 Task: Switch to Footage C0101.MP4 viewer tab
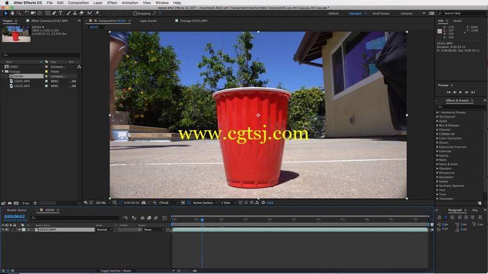pyautogui.click(x=193, y=21)
